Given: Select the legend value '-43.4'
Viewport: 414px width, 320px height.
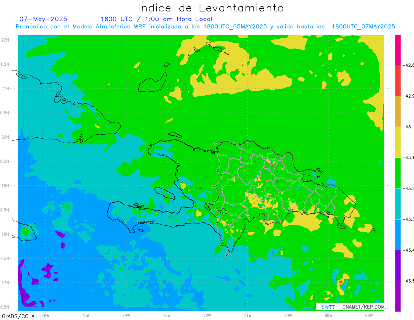Looking at the screenshot, I should pyautogui.click(x=408, y=250).
